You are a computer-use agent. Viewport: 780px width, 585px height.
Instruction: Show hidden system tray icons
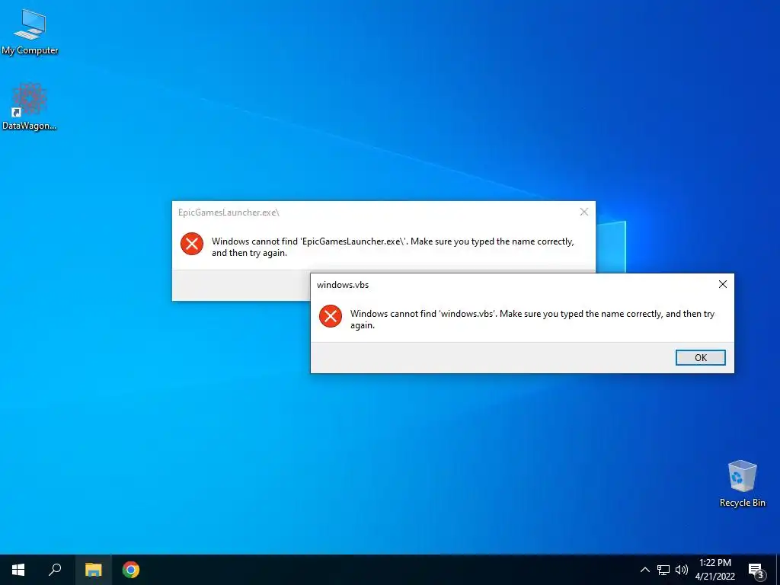click(644, 570)
